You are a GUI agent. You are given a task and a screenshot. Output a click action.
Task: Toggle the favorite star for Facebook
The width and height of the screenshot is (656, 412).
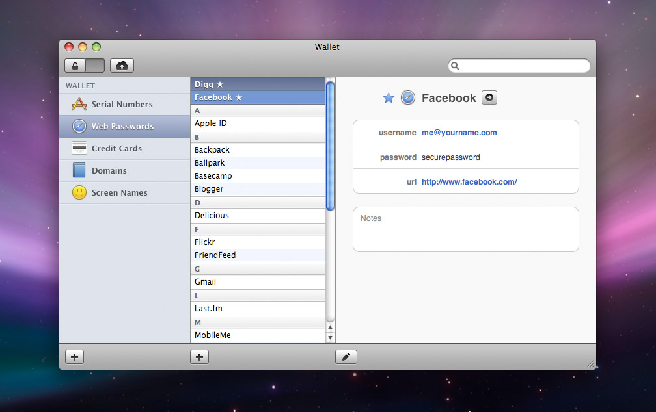coord(389,97)
